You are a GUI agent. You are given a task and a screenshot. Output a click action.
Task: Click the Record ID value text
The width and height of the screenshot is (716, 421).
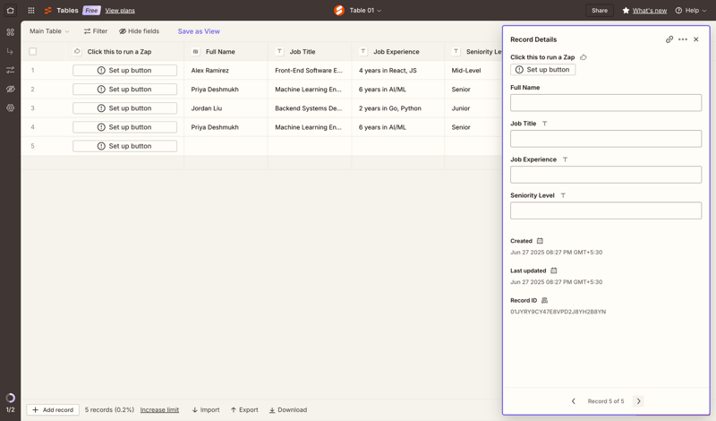point(558,312)
